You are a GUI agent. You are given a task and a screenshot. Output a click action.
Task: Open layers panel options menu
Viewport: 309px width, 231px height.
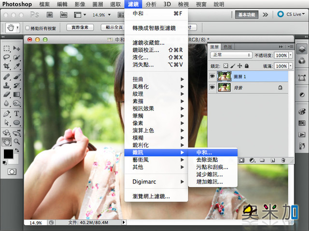290,47
